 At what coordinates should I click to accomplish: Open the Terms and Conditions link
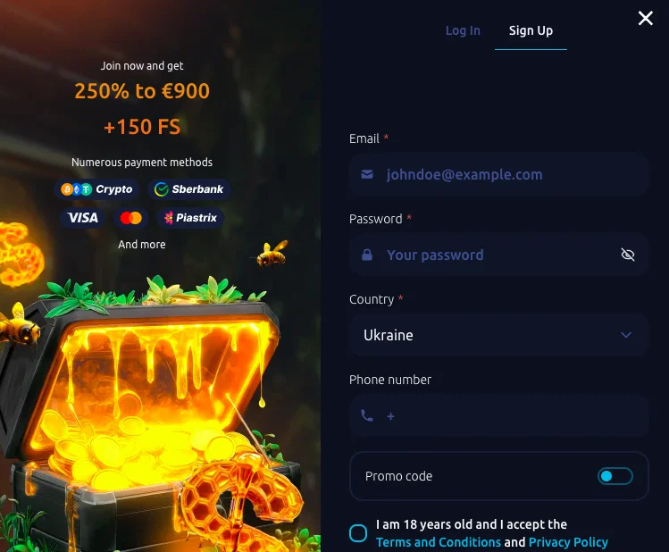pos(439,542)
